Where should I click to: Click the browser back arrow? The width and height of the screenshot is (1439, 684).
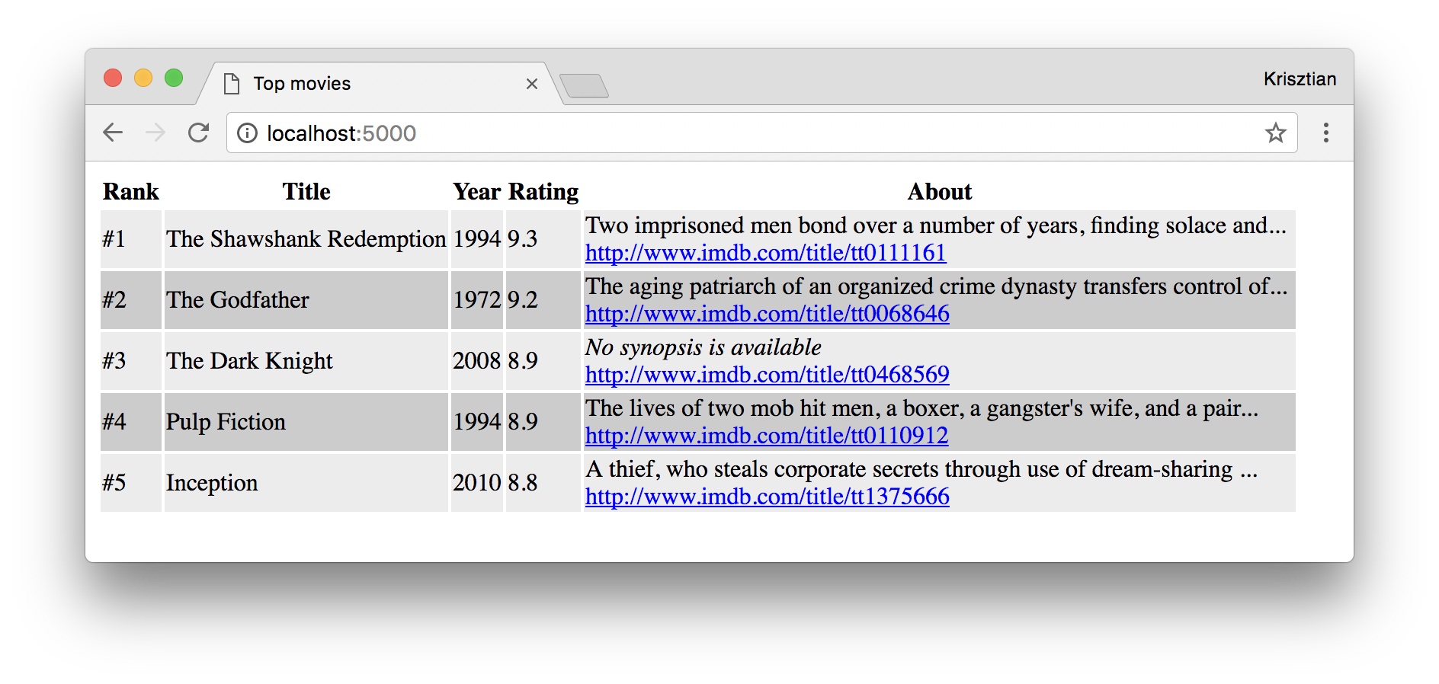[x=113, y=133]
